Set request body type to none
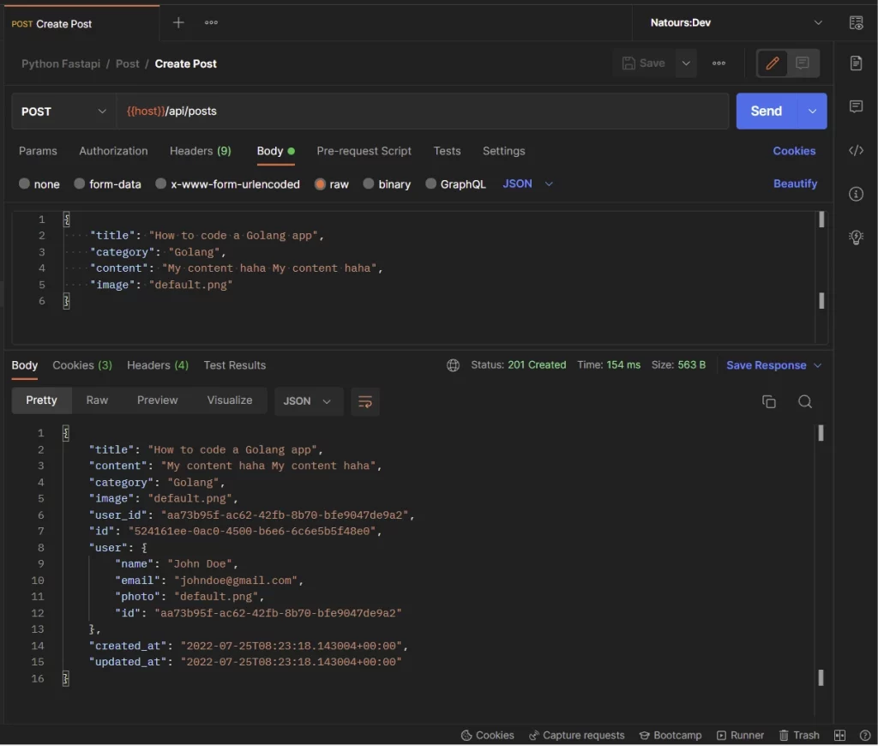The width and height of the screenshot is (878, 746). coord(39,183)
